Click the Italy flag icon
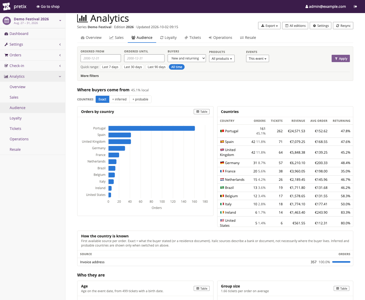Screen dimensions: 365x300 (x=222, y=204)
